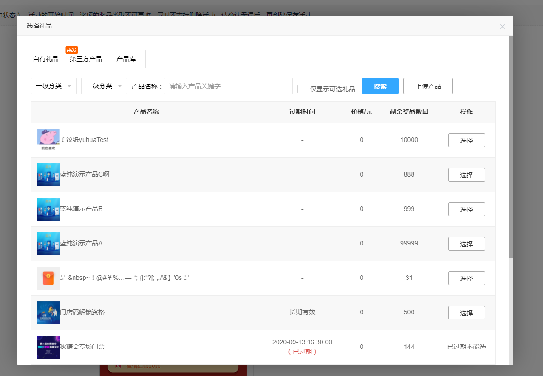543x376 pixels.
Task: Click the product name 蓝纯演示产品C啊
Action: (85, 174)
